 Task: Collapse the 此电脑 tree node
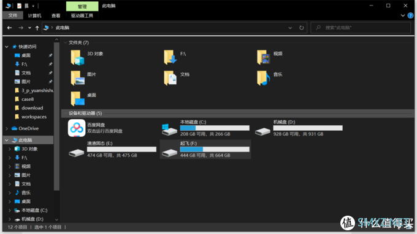[x=7, y=140]
